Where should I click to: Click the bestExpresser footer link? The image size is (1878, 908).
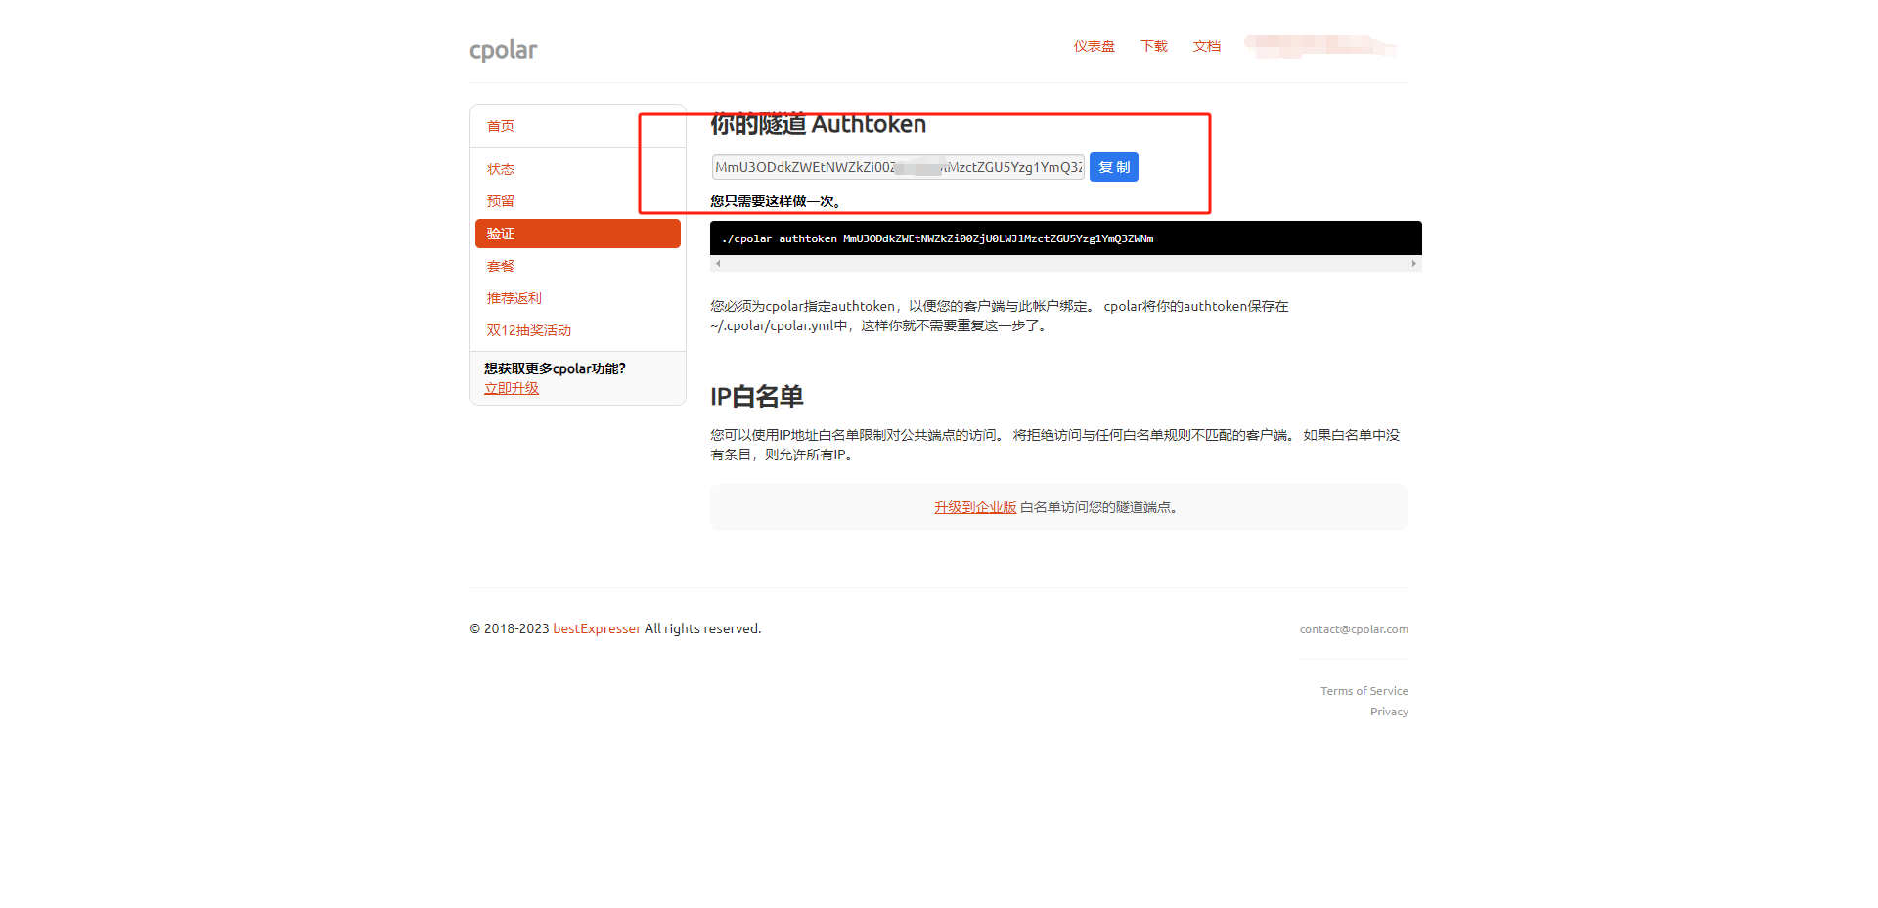[x=597, y=628]
